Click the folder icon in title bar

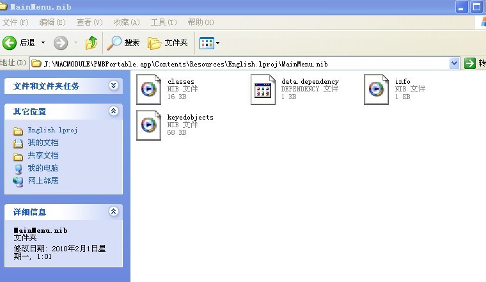point(3,6)
